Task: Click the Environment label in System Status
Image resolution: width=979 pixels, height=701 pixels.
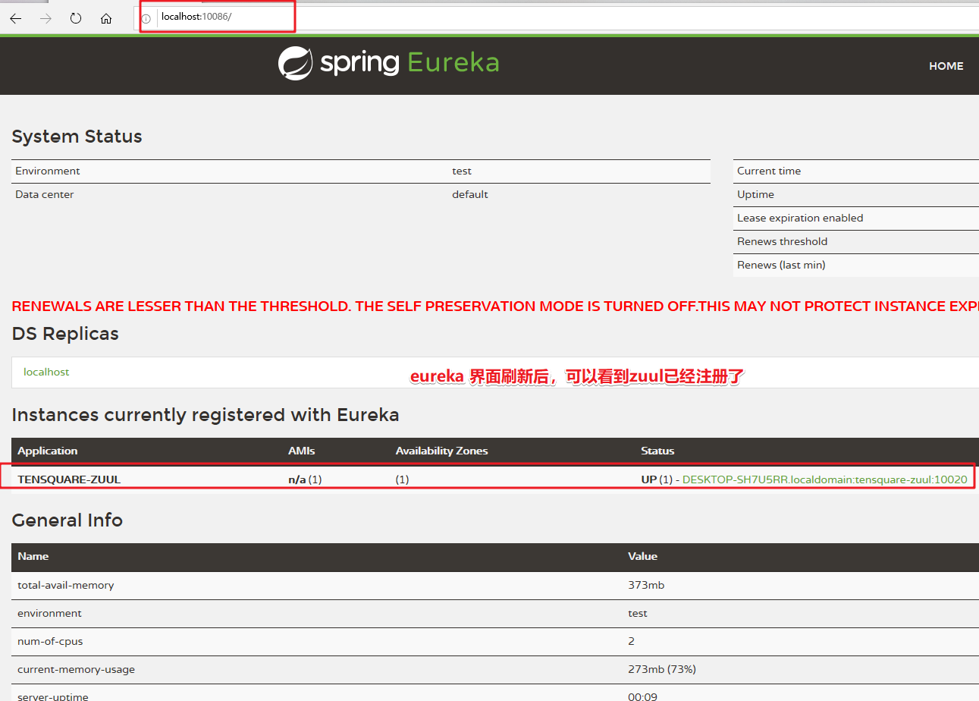Action: (x=48, y=171)
